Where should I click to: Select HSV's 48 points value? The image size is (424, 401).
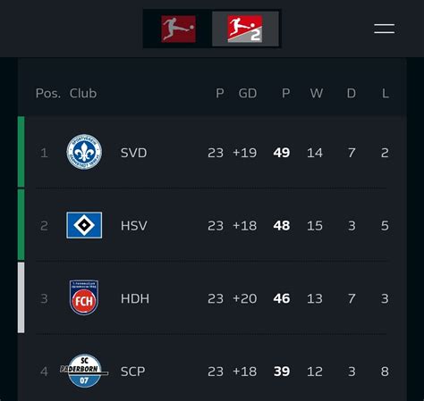(x=282, y=226)
